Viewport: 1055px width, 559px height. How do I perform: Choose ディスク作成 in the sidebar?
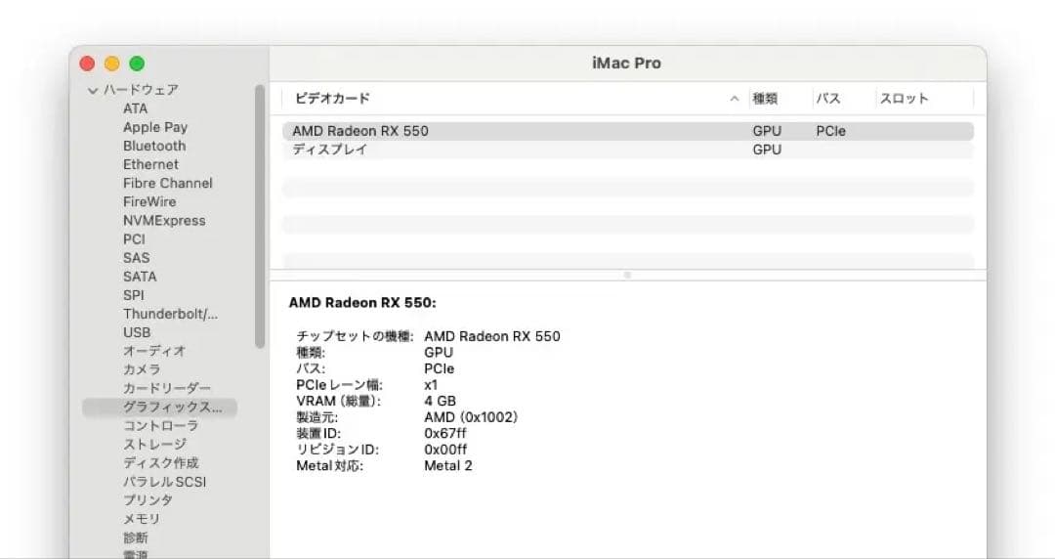[x=161, y=462]
